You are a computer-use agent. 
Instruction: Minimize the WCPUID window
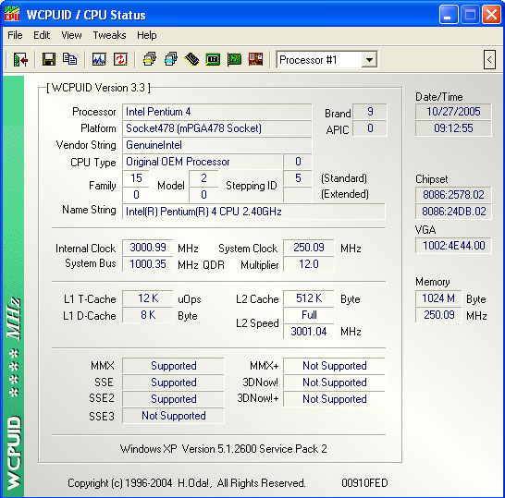(x=449, y=15)
